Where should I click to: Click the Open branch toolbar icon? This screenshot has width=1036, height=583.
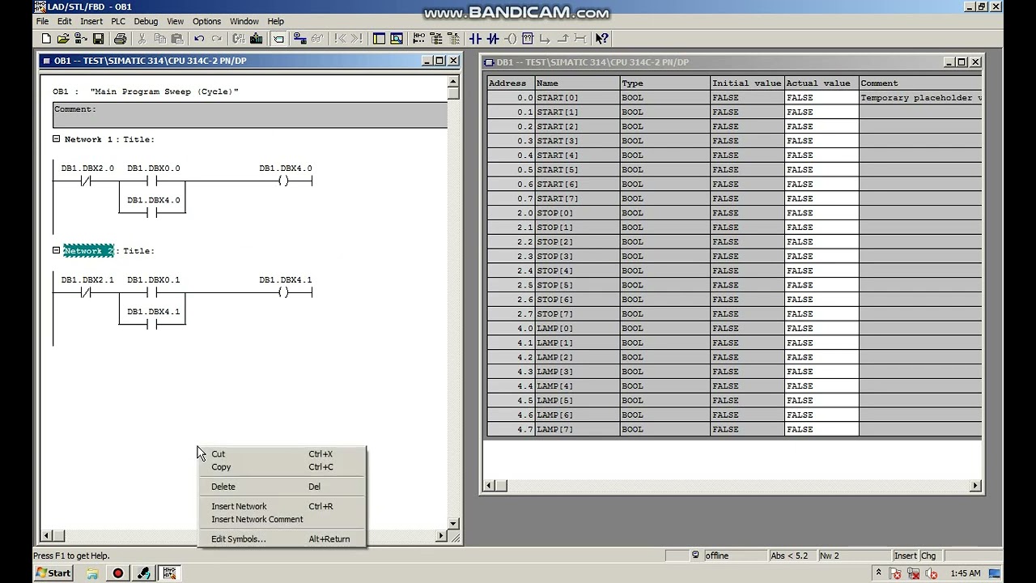pos(545,39)
